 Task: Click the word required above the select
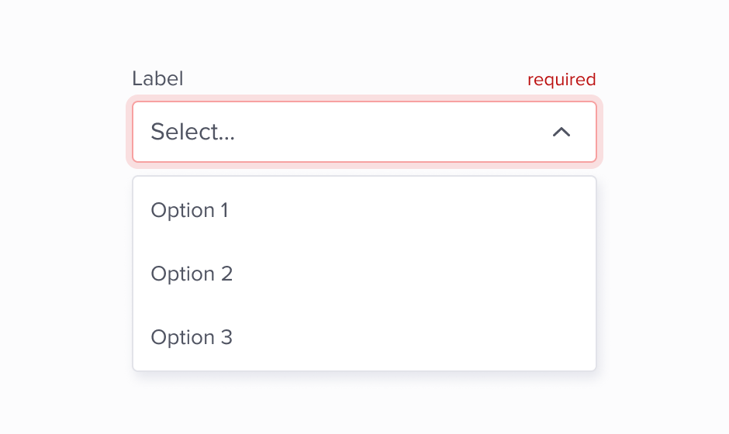pos(561,80)
